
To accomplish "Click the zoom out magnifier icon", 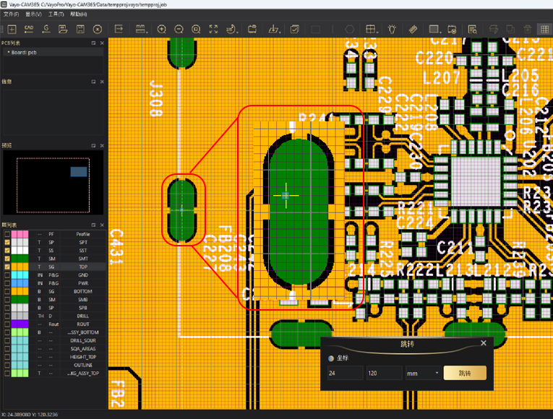I will tap(178, 29).
